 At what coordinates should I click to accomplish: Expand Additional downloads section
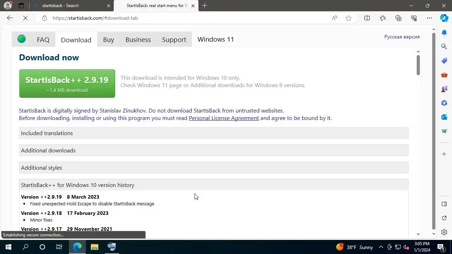[214, 150]
